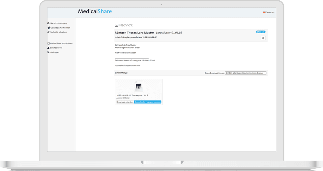Open Gesendete Nachrichten in sidebar

[60, 28]
